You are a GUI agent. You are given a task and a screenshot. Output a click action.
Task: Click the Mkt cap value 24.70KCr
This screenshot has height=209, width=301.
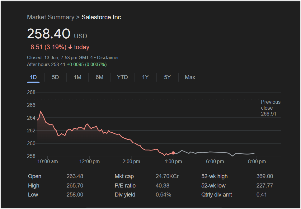point(167,176)
